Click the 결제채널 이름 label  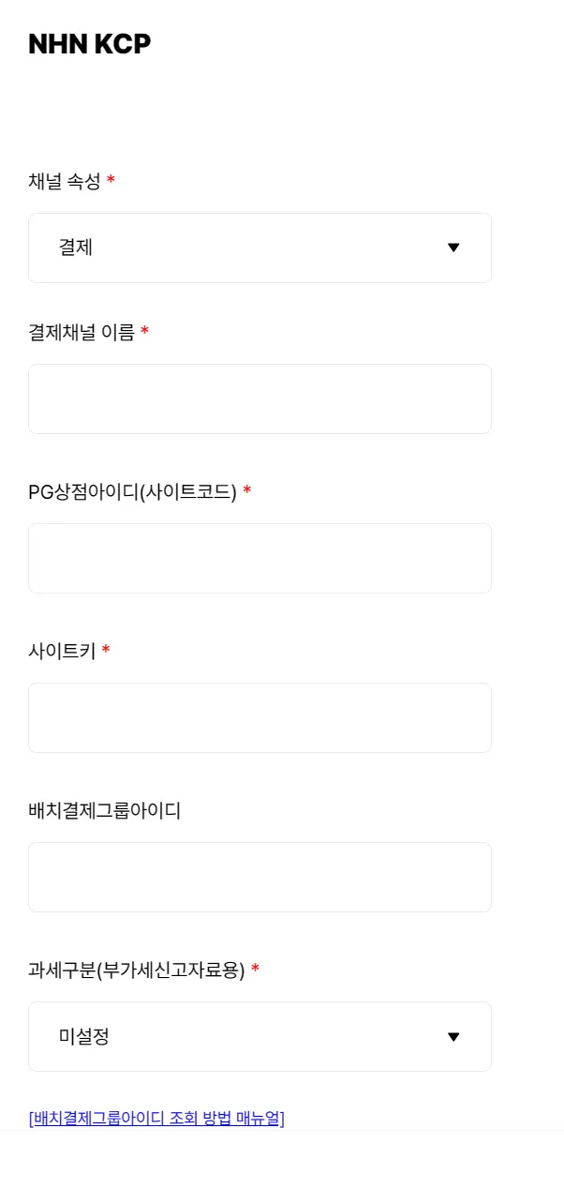pos(82,332)
